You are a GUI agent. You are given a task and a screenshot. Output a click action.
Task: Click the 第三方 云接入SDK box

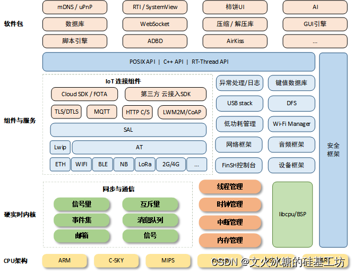click(166, 94)
